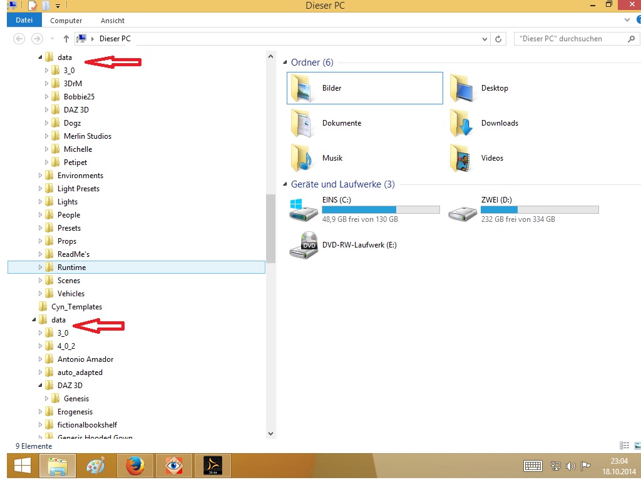The image size is (641, 480).
Task: Open the eye image viewer taskbar app
Action: click(x=174, y=465)
